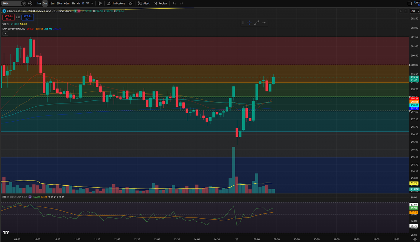Open the candlestick chart type selector
The image size is (420, 242).
[x=100, y=3]
